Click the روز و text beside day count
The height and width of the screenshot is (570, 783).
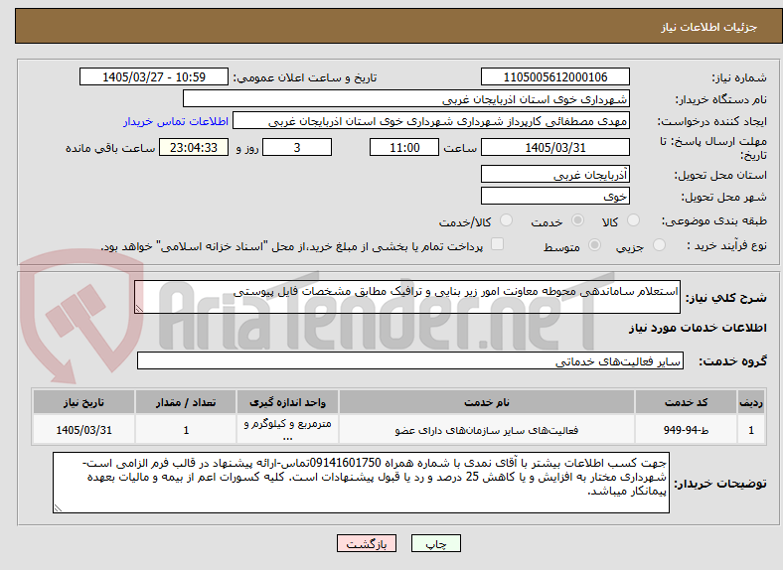[x=247, y=148]
